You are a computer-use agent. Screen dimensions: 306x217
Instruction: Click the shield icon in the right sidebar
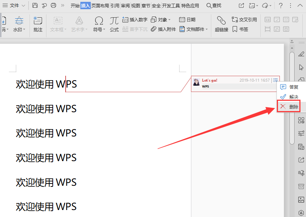click(x=301, y=213)
